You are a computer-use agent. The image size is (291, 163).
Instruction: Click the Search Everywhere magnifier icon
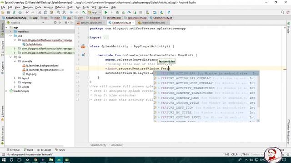click(x=282, y=12)
